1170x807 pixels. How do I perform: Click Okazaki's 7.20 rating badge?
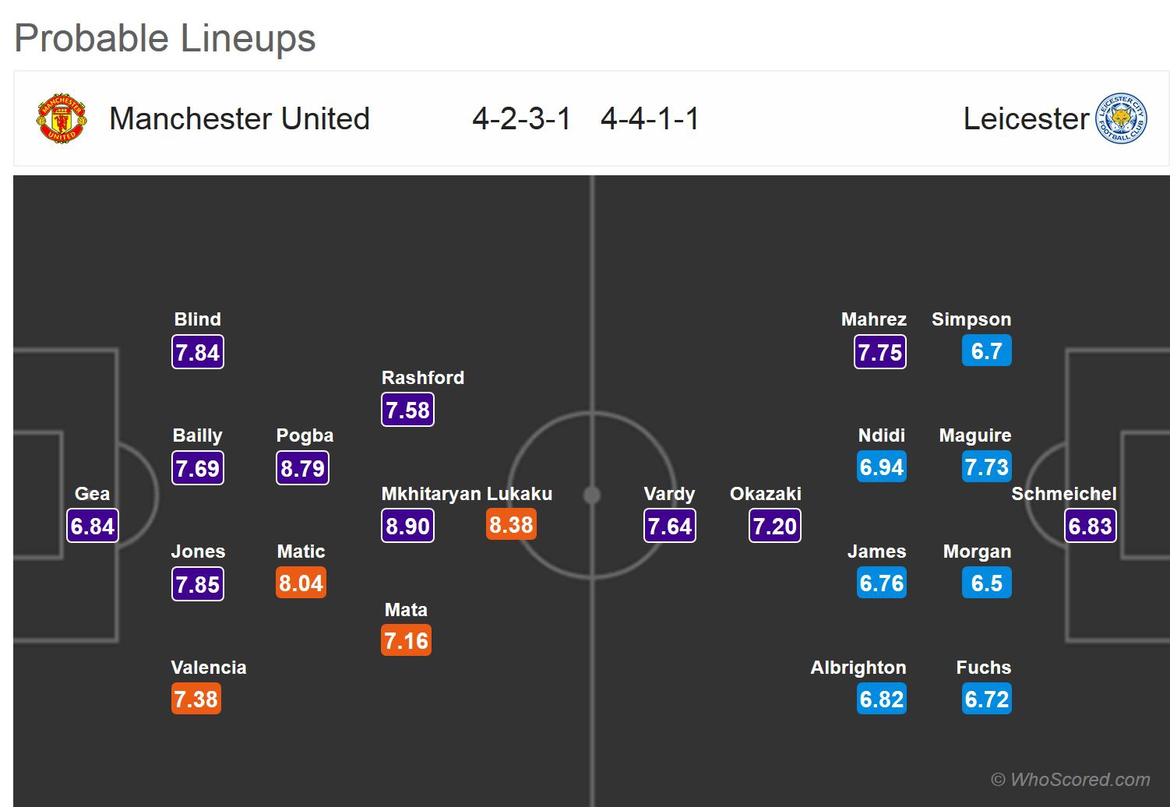pos(774,526)
